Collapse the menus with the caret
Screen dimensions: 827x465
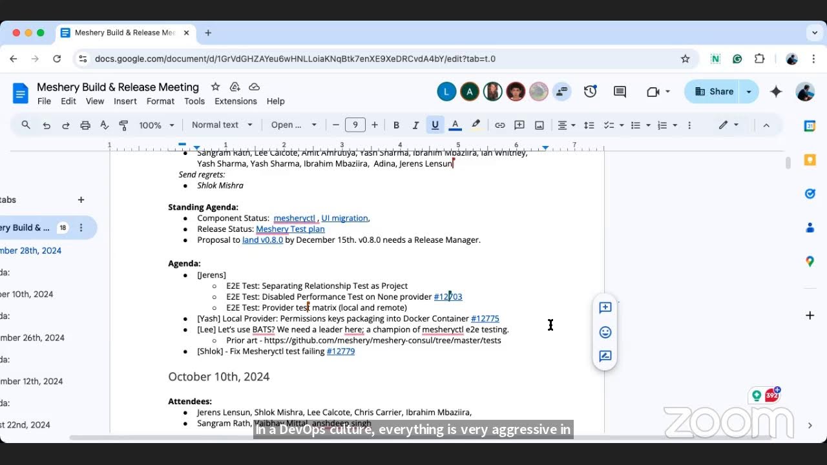click(x=766, y=125)
